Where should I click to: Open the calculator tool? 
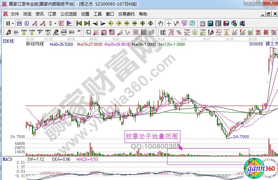(x=210, y=24)
